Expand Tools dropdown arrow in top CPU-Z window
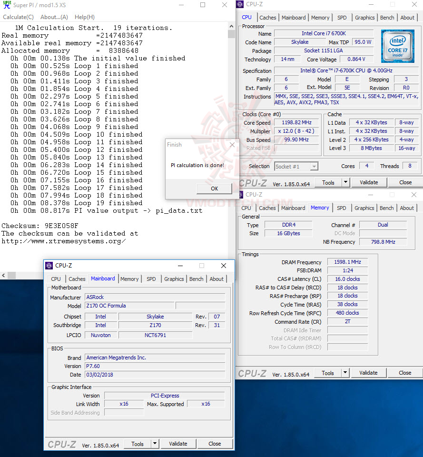This screenshot has height=457, width=423. [345, 182]
